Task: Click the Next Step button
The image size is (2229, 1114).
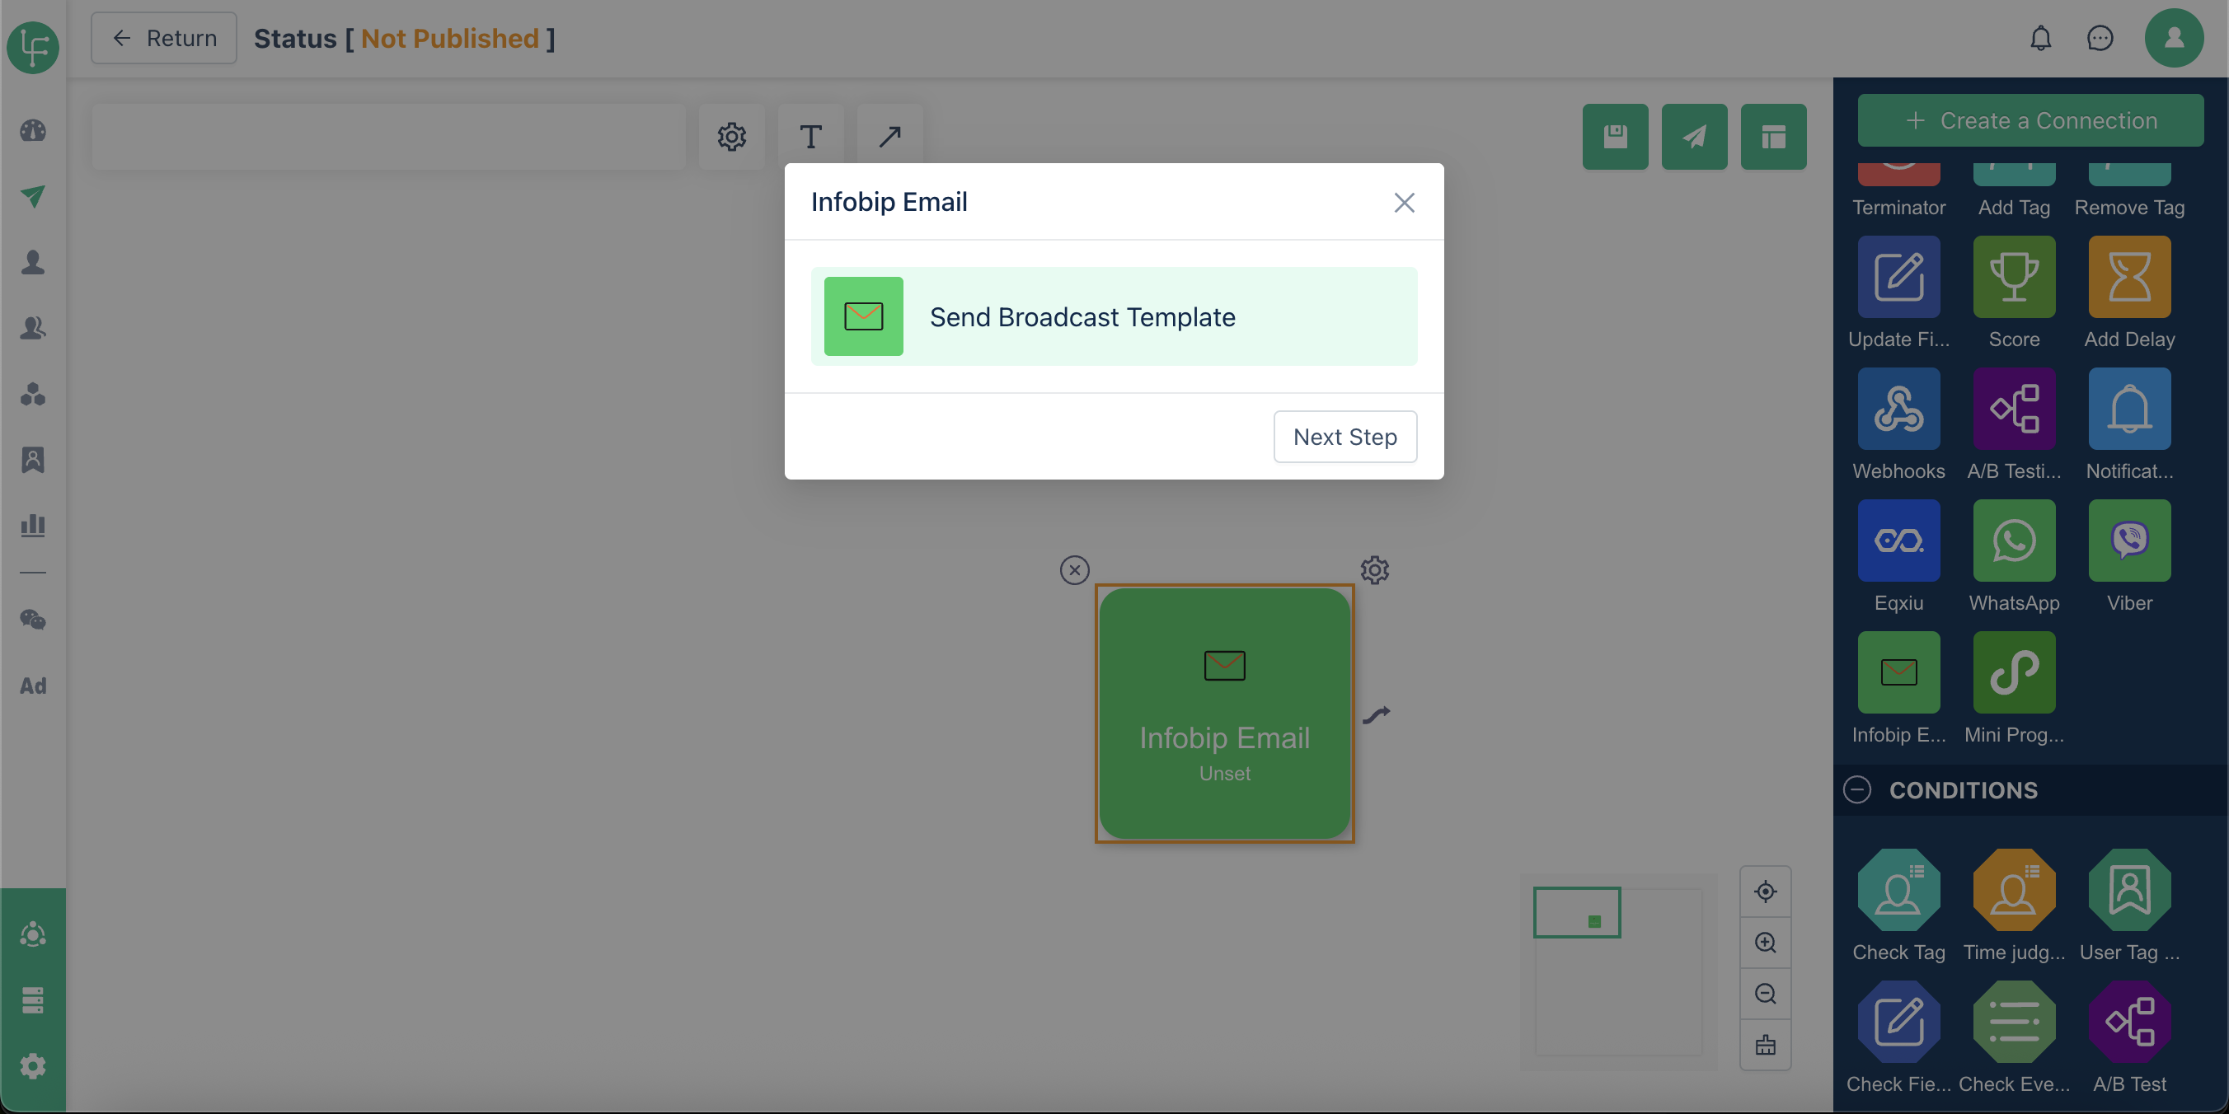Action: [1344, 437]
